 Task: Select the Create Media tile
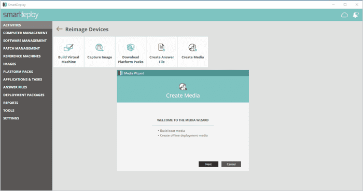pyautogui.click(x=192, y=52)
